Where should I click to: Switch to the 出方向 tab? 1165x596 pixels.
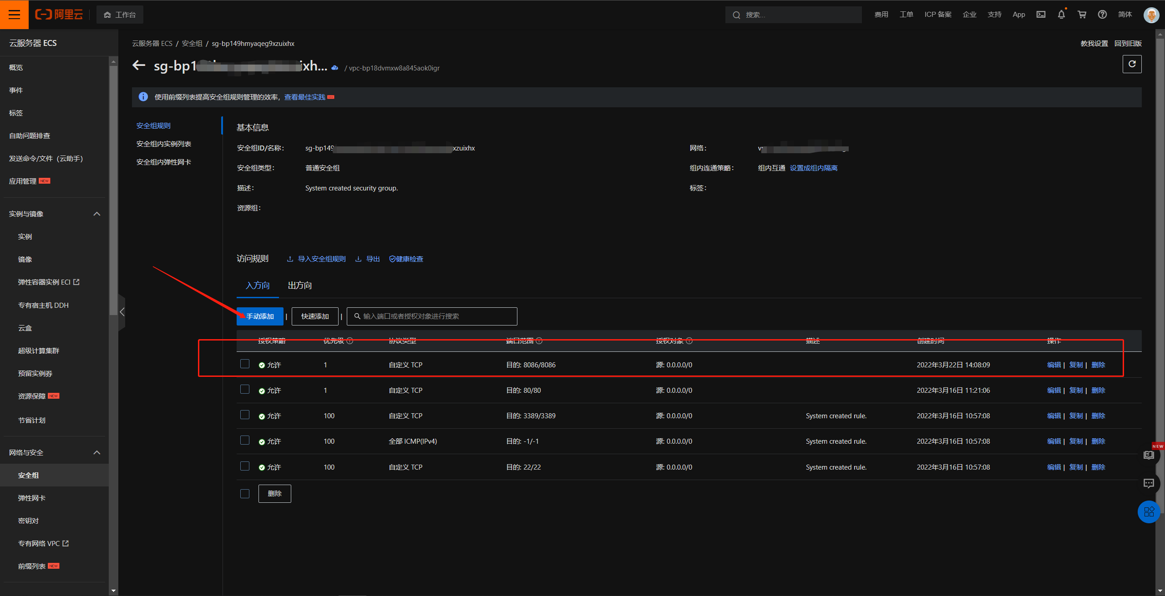[300, 285]
